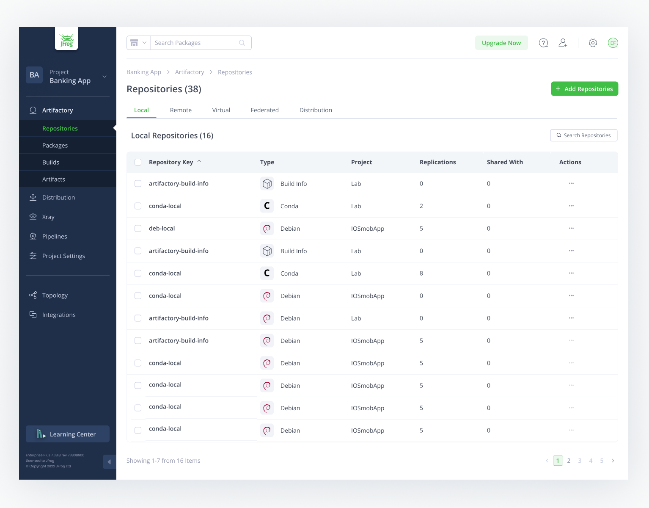The image size is (649, 508).
Task: Open actions menu for the first artifactory-build-info row
Action: (x=571, y=183)
